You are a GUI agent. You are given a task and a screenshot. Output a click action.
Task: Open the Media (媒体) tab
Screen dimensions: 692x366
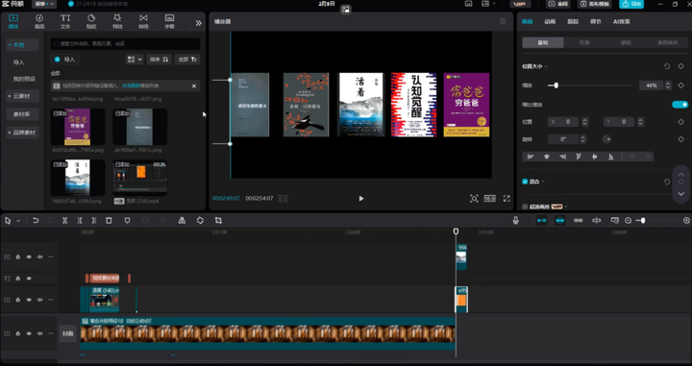[x=13, y=21]
